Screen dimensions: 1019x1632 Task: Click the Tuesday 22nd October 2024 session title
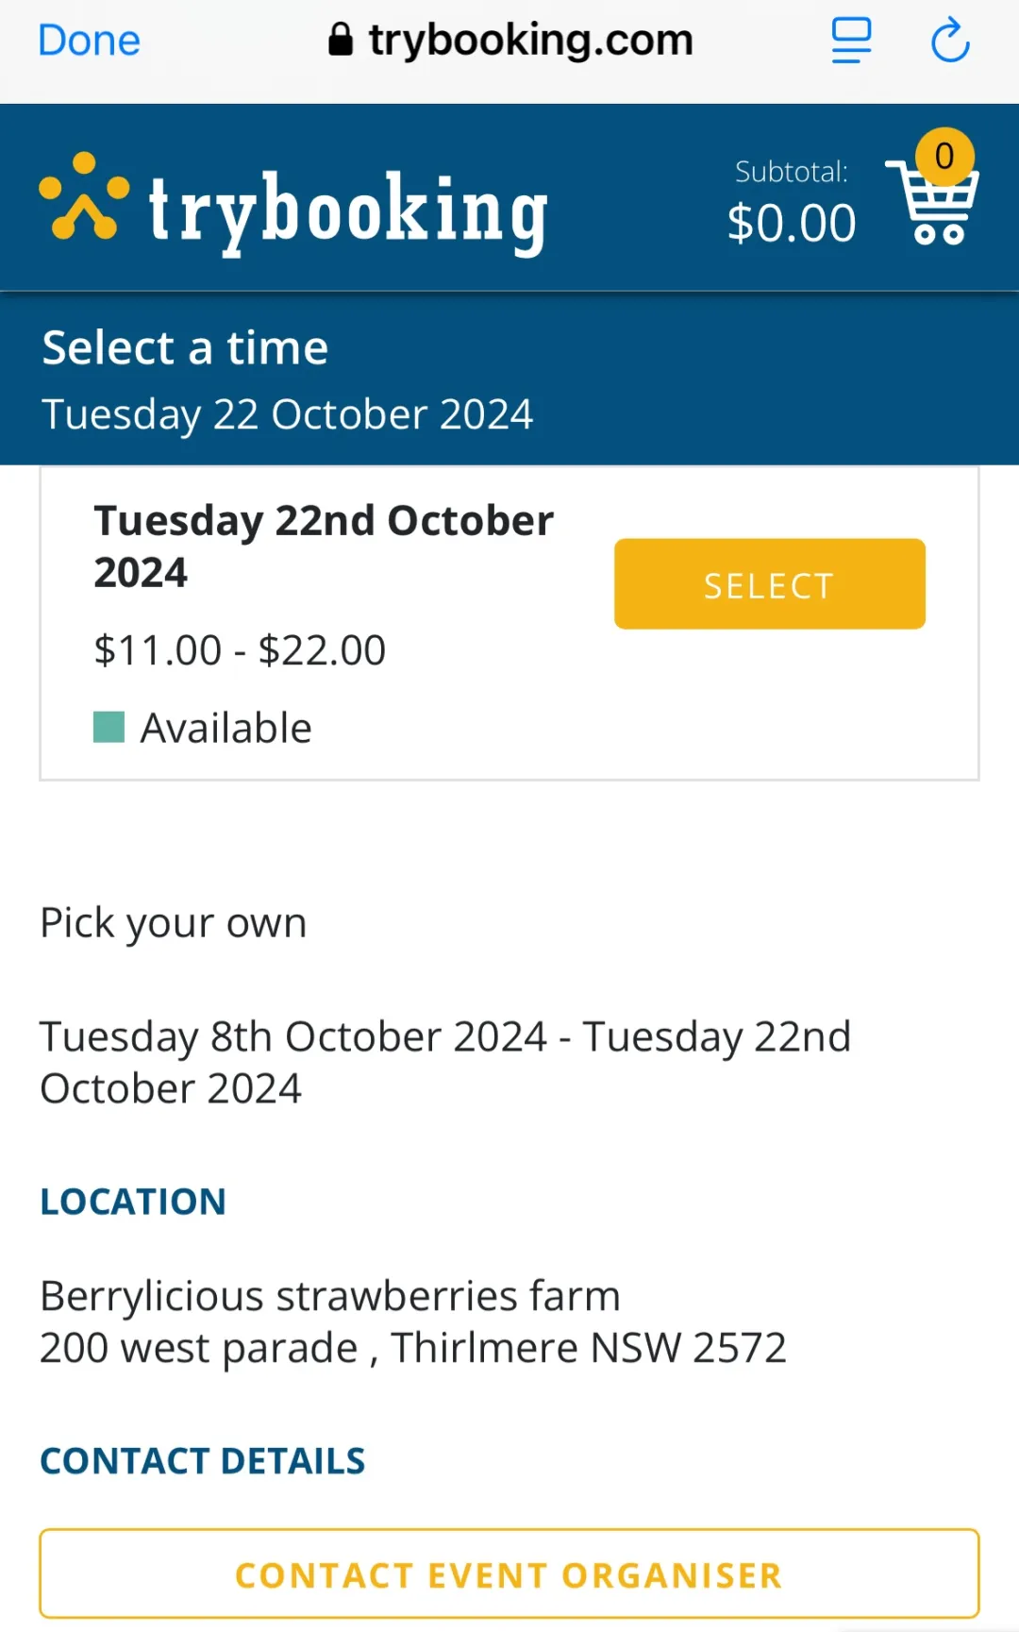(x=324, y=546)
